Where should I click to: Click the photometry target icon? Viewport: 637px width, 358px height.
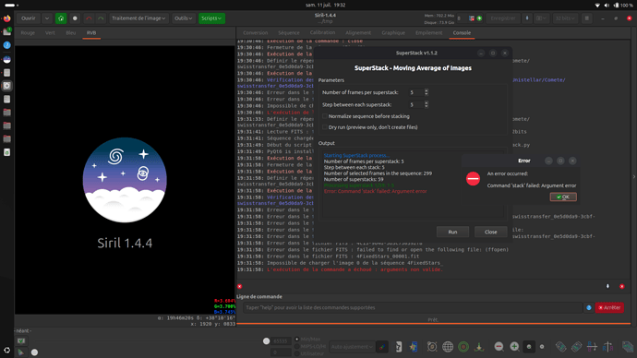coord(432,347)
